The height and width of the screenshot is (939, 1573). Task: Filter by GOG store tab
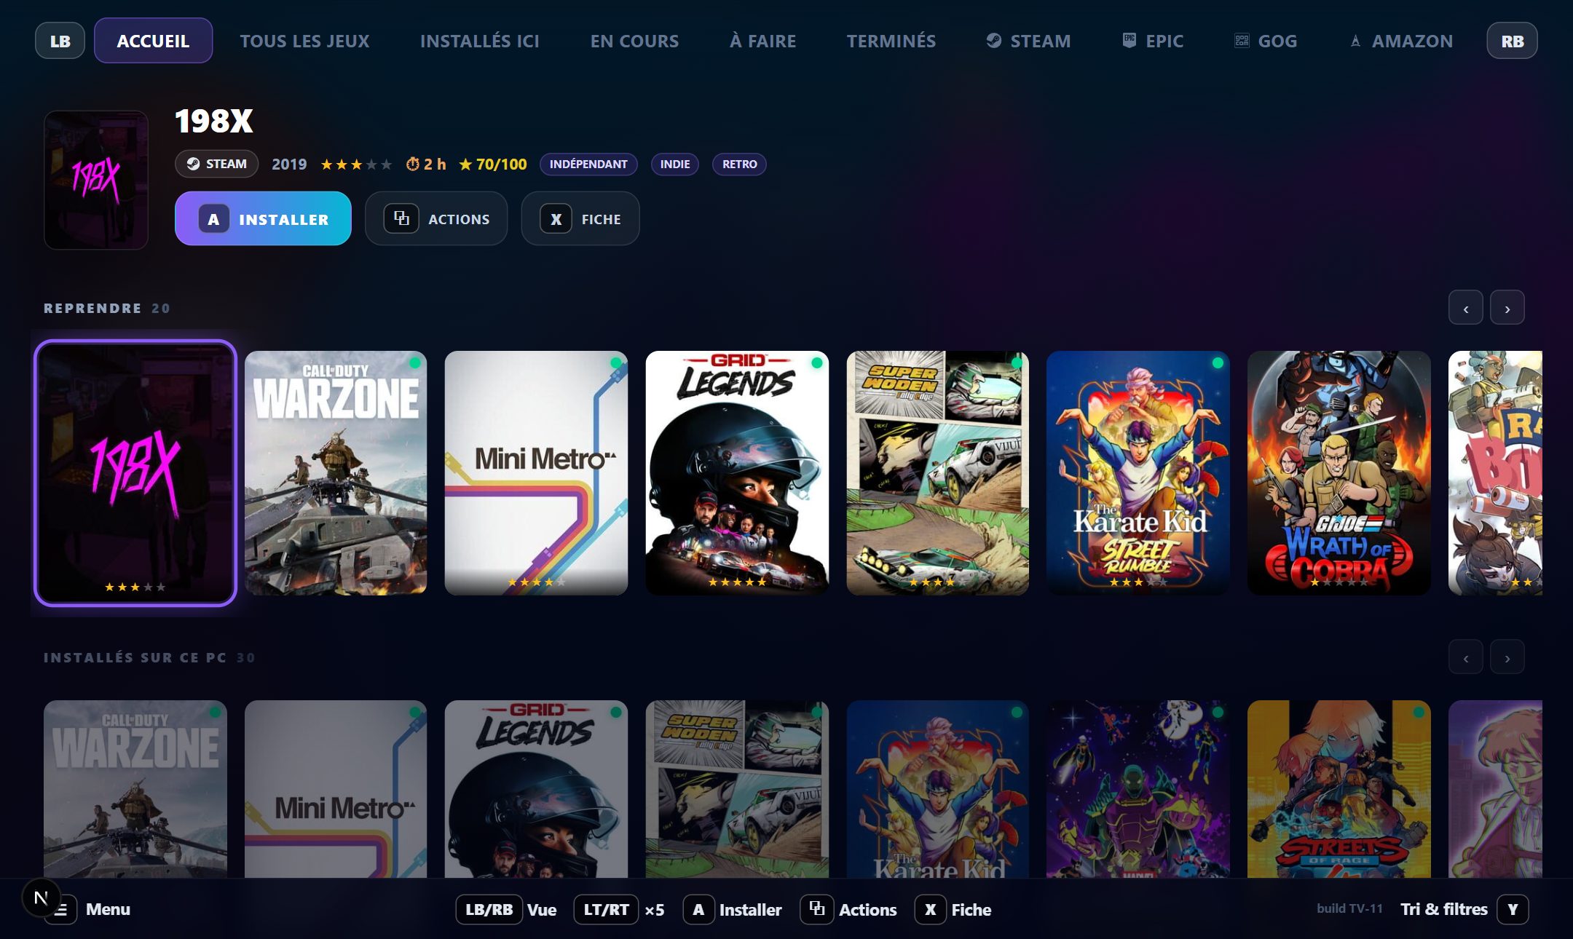coord(1266,41)
